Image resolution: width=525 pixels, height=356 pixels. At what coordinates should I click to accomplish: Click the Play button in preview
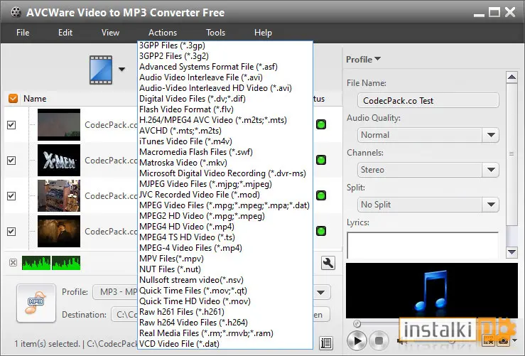coord(356,341)
